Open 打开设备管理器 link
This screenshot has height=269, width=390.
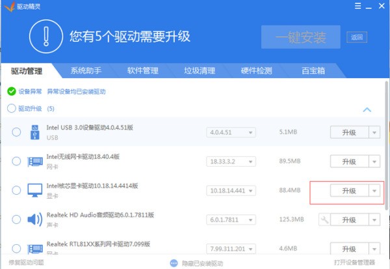coord(354,262)
